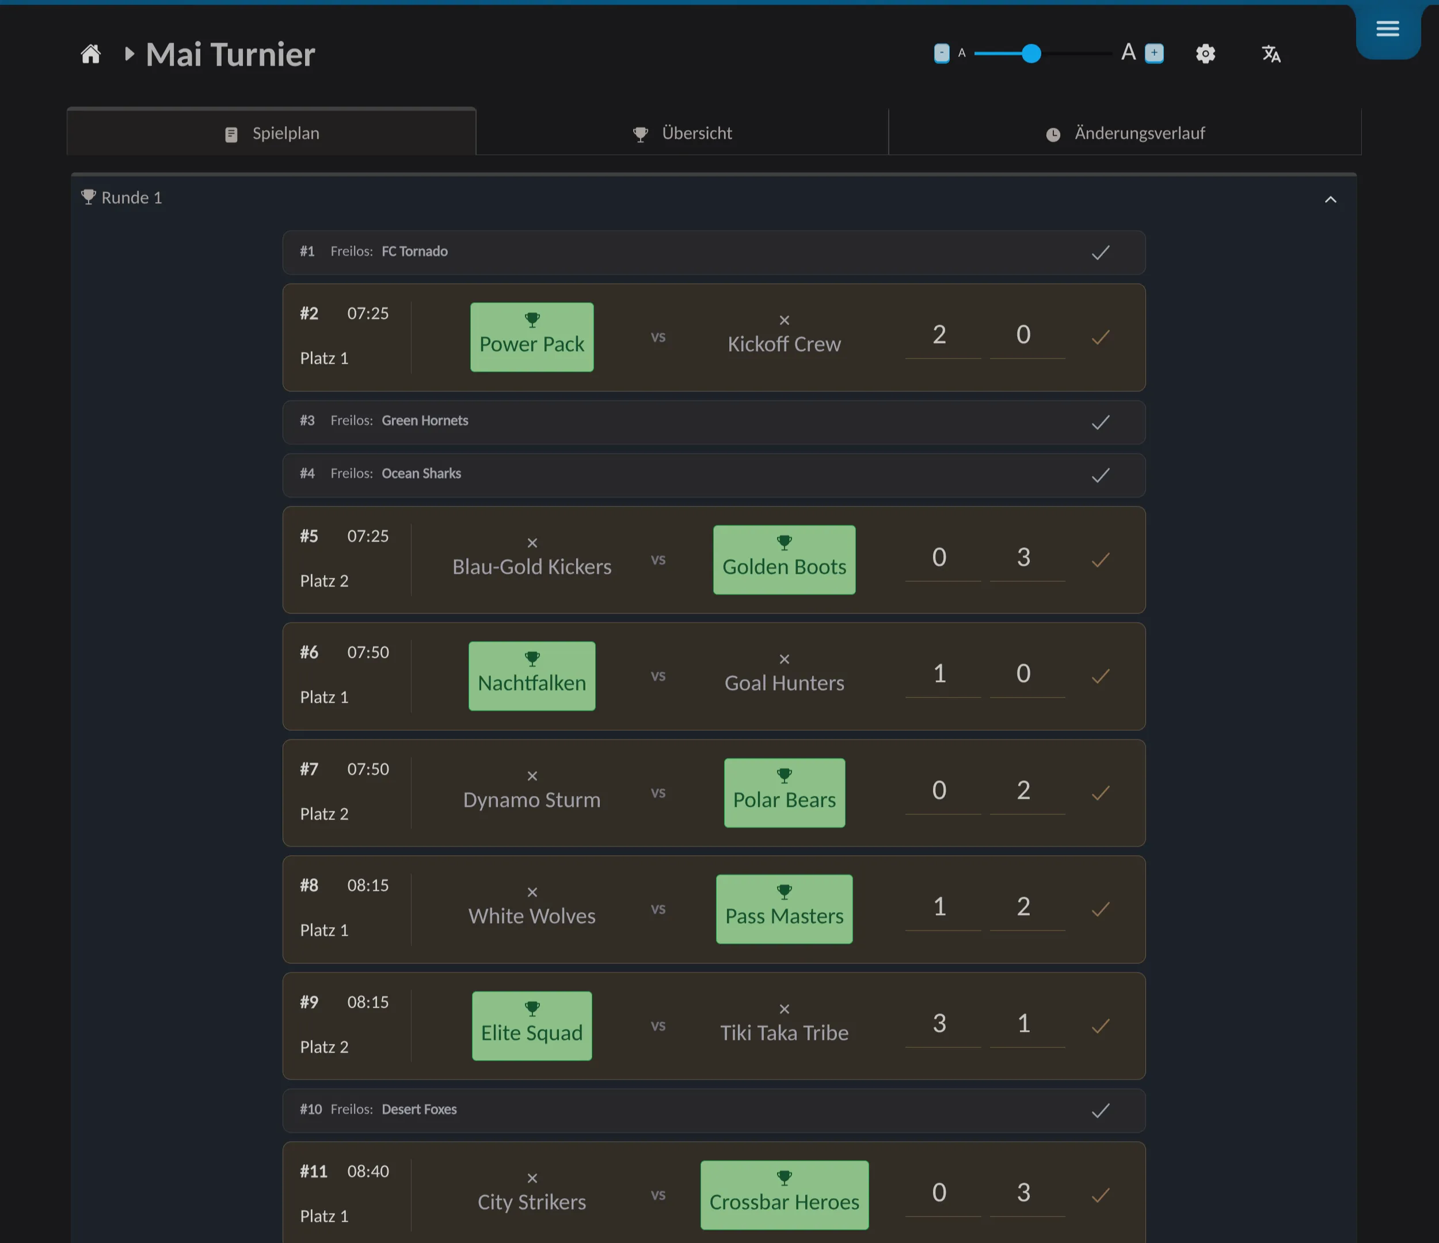Image resolution: width=1439 pixels, height=1243 pixels.
Task: Decrease font size with minus button
Action: tap(942, 53)
